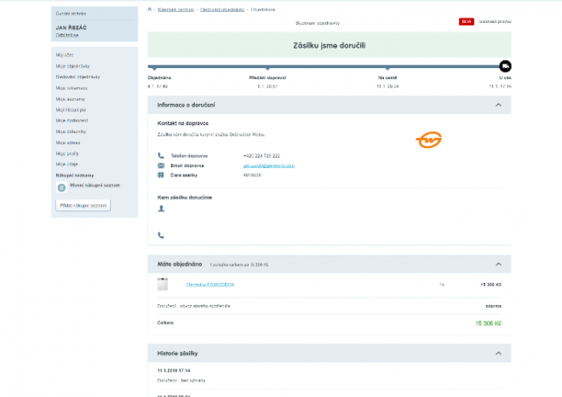Collapse the Máte objednáno section
This screenshot has width=562, height=397.
tap(498, 265)
